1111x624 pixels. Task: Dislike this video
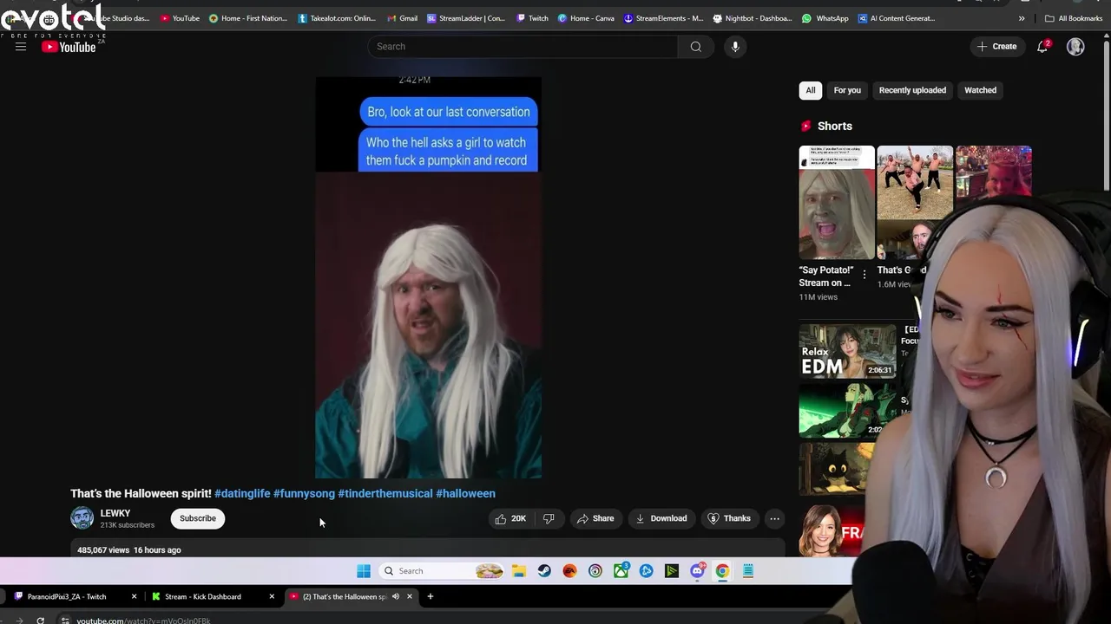click(x=549, y=518)
